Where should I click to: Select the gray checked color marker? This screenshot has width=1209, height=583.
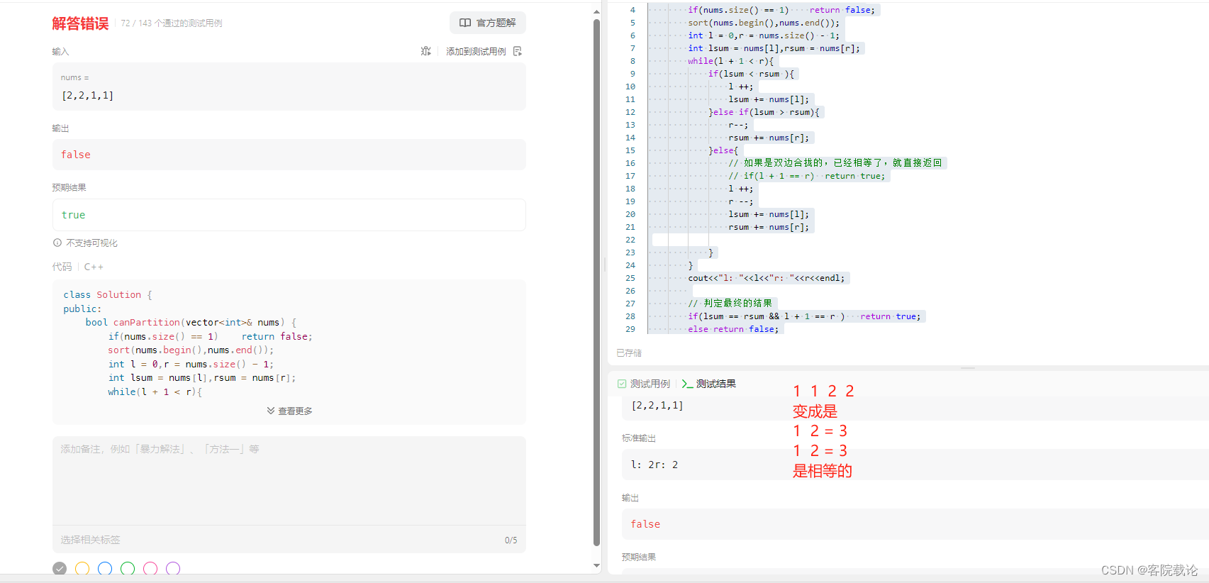tap(60, 569)
